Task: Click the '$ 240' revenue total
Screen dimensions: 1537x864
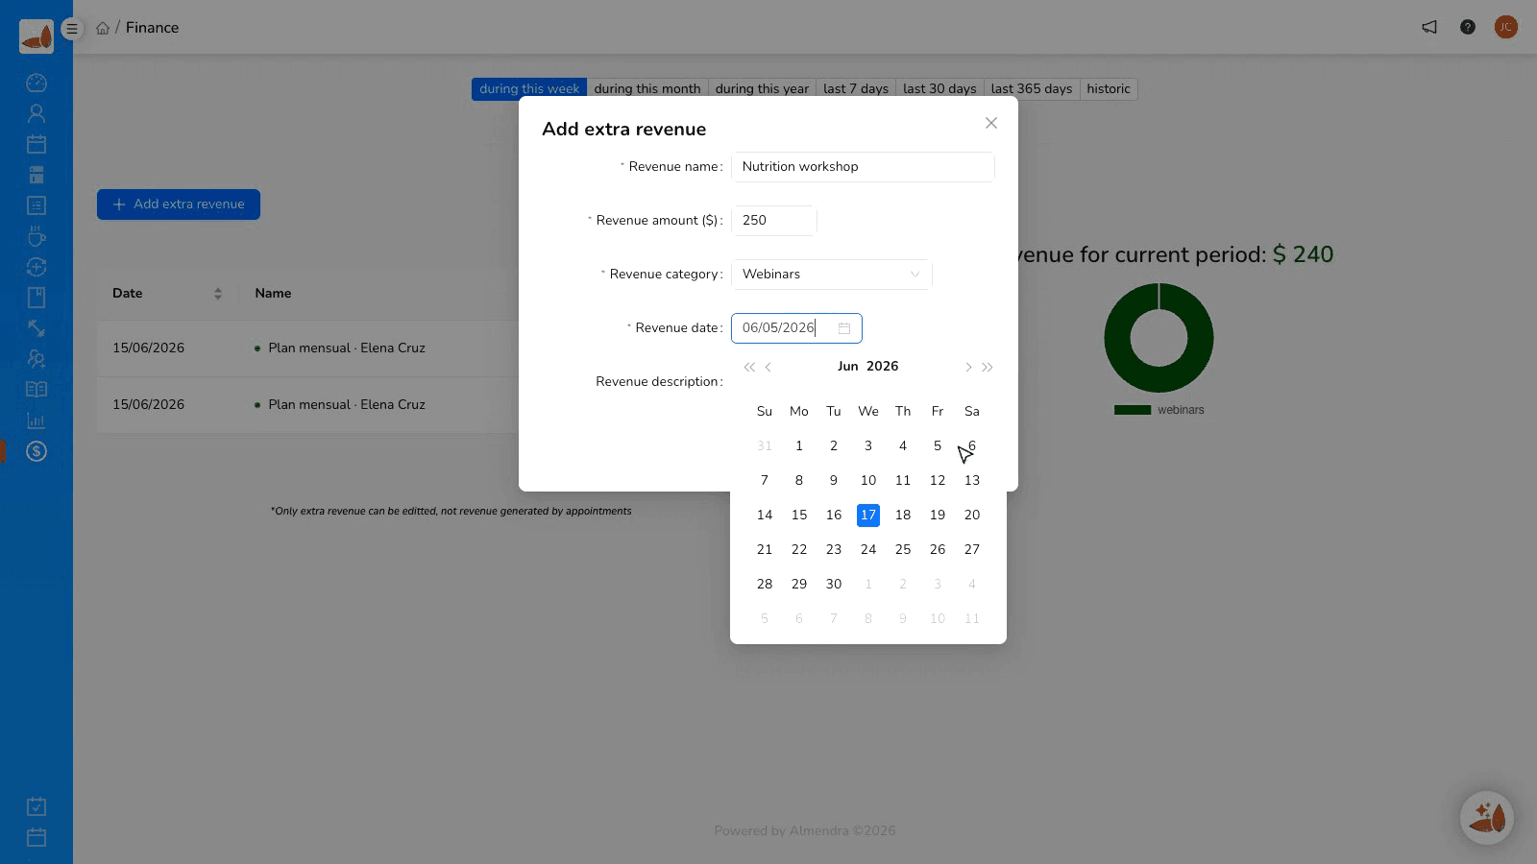Action: pos(1303,254)
